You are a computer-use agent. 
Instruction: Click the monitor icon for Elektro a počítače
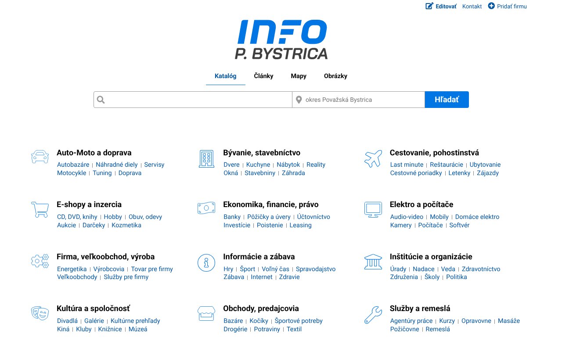[x=373, y=209]
